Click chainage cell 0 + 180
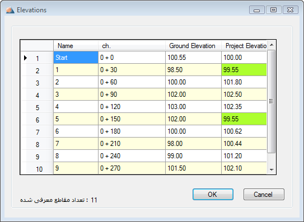This screenshot has width=304, height=222. coord(132,131)
